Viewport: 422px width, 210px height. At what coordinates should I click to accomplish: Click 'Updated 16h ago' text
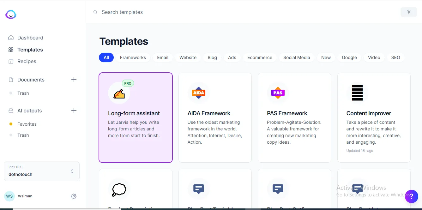360,151
